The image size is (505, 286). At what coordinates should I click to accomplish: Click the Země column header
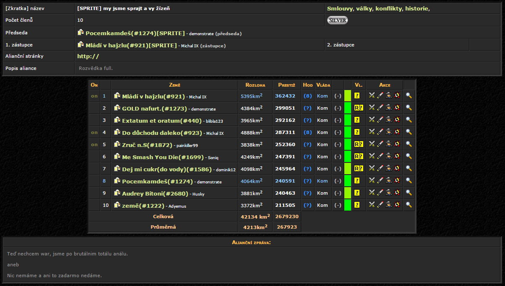[175, 85]
